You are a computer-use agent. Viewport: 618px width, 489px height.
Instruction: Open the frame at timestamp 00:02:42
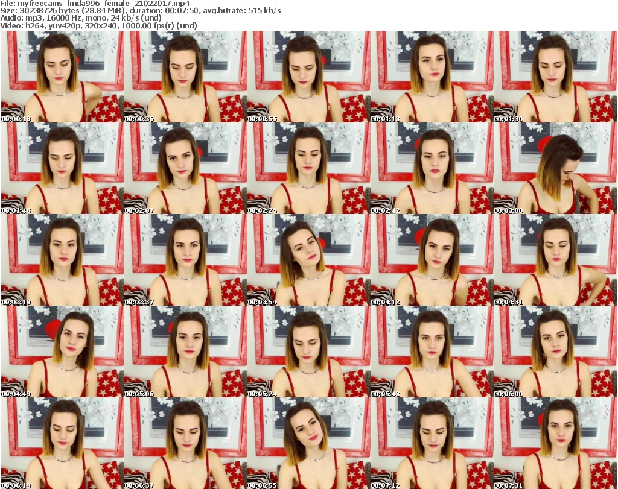coord(432,168)
